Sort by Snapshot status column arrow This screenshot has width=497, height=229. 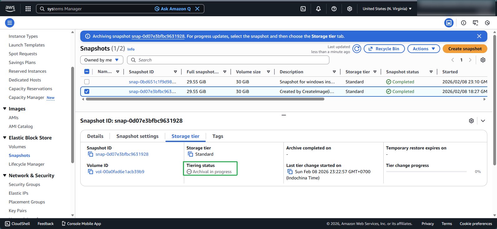click(x=431, y=72)
